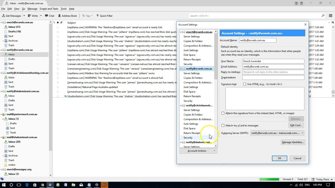Enable the Use HTML signature checkbox

[245, 84]
